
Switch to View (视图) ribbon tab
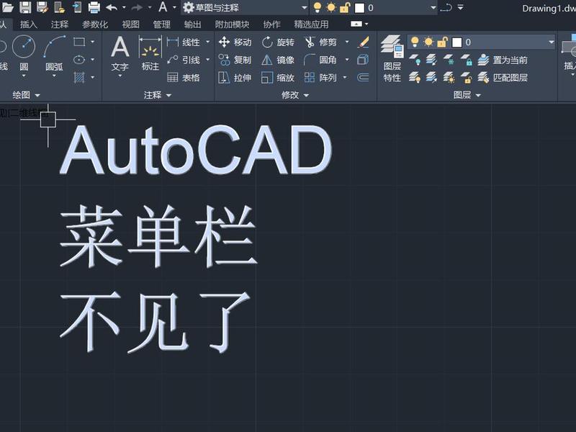coord(131,24)
